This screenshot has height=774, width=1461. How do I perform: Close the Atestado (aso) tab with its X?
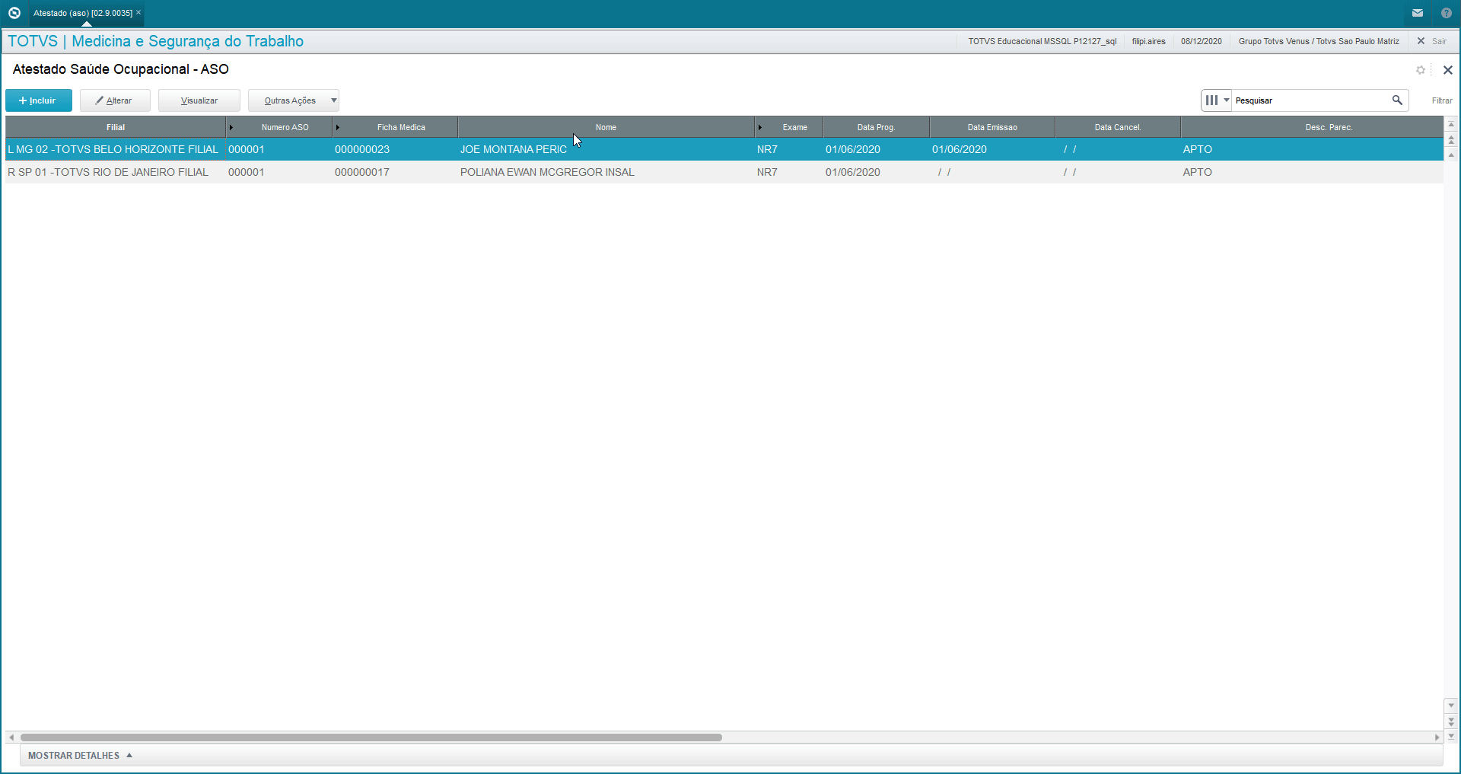tap(138, 13)
